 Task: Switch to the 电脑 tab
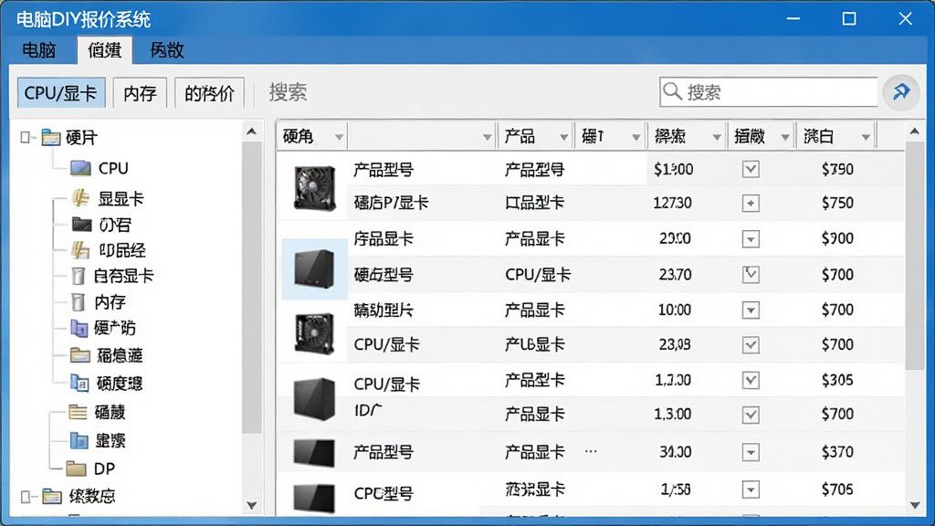38,50
